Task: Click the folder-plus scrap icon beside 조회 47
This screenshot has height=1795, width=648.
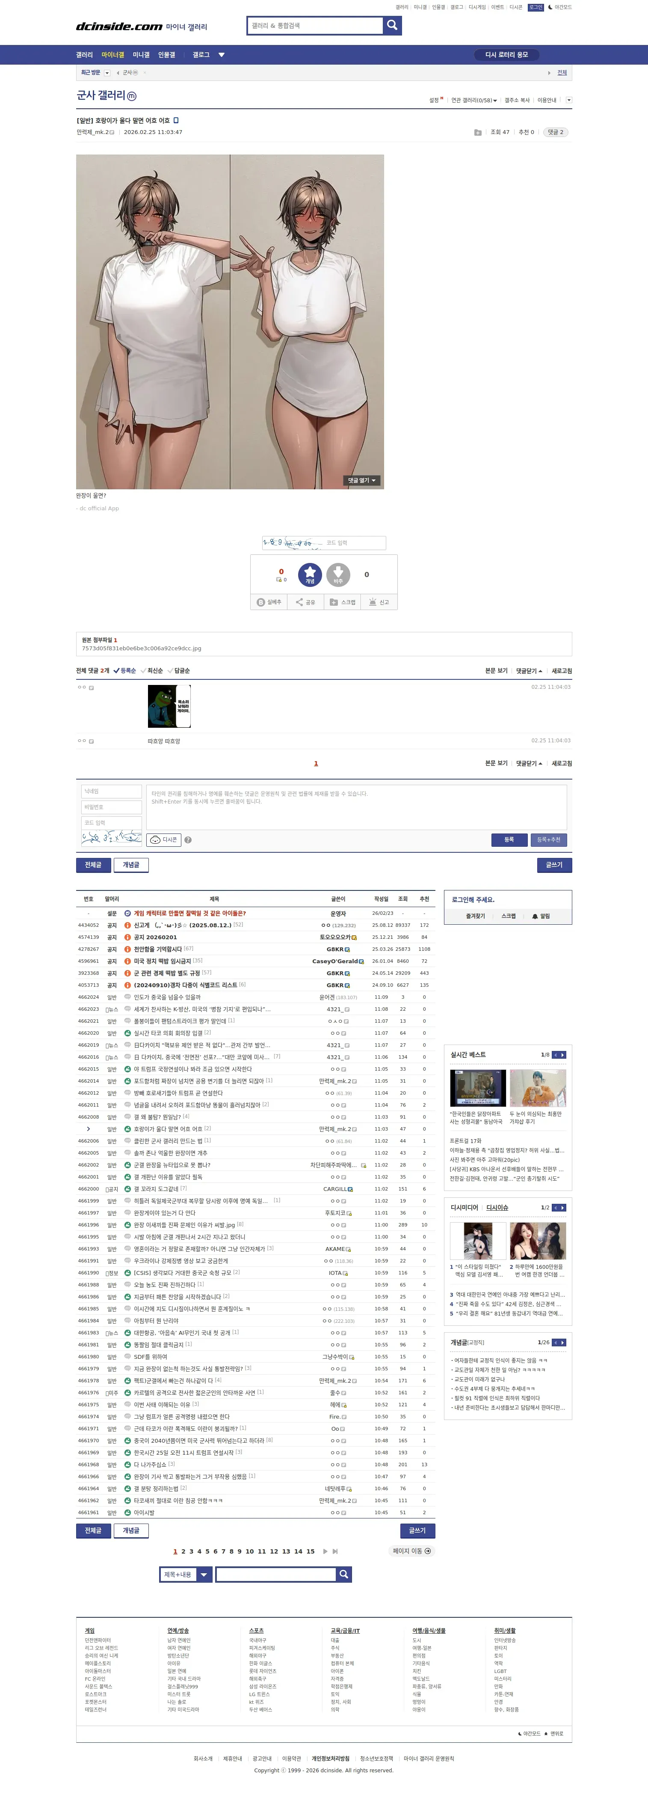Action: [477, 132]
